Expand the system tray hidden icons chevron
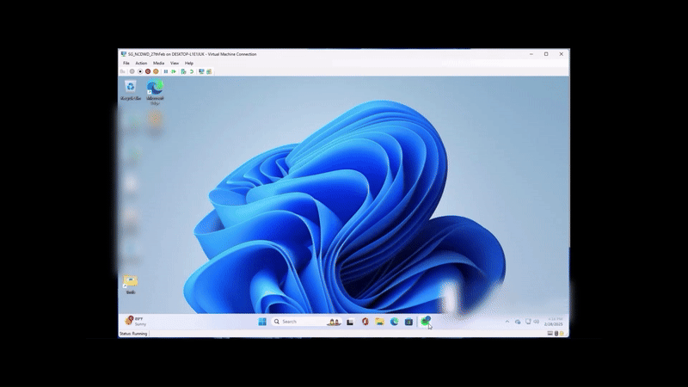The width and height of the screenshot is (688, 387). (x=507, y=322)
